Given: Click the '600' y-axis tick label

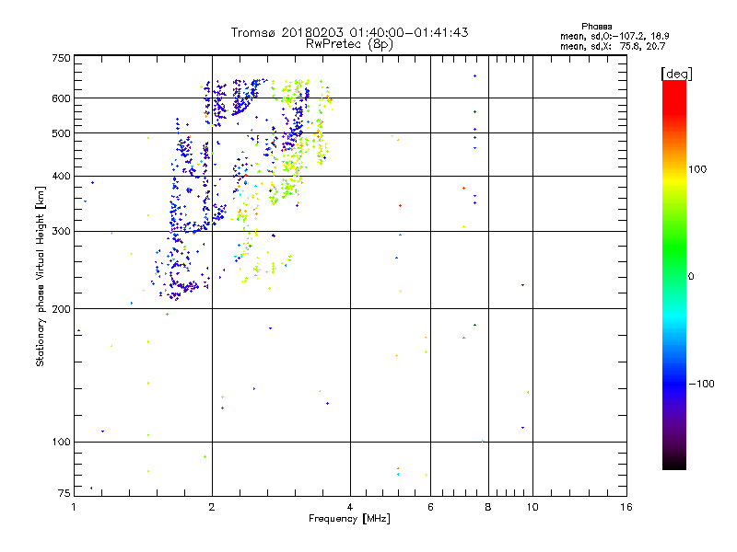Looking at the screenshot, I should [61, 98].
